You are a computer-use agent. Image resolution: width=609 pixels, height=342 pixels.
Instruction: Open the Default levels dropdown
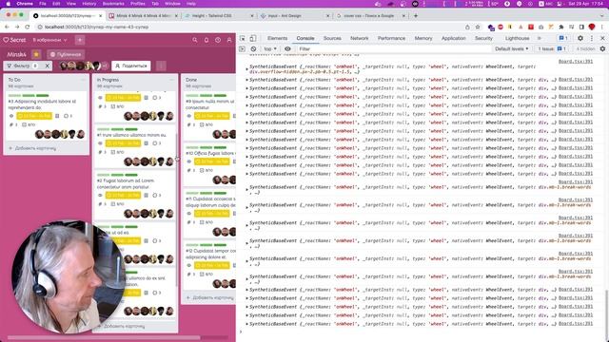pos(512,48)
